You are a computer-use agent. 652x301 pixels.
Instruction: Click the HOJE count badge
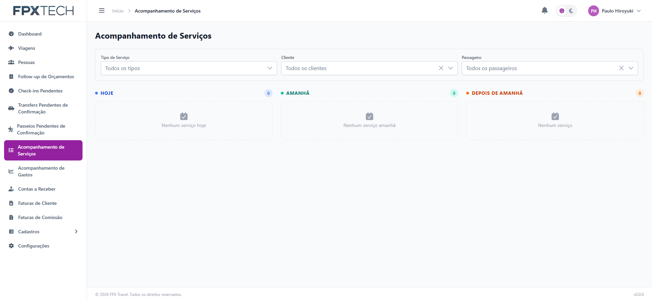click(x=269, y=93)
